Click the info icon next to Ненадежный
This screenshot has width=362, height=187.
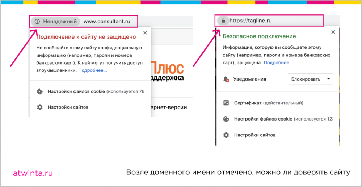(x=37, y=22)
